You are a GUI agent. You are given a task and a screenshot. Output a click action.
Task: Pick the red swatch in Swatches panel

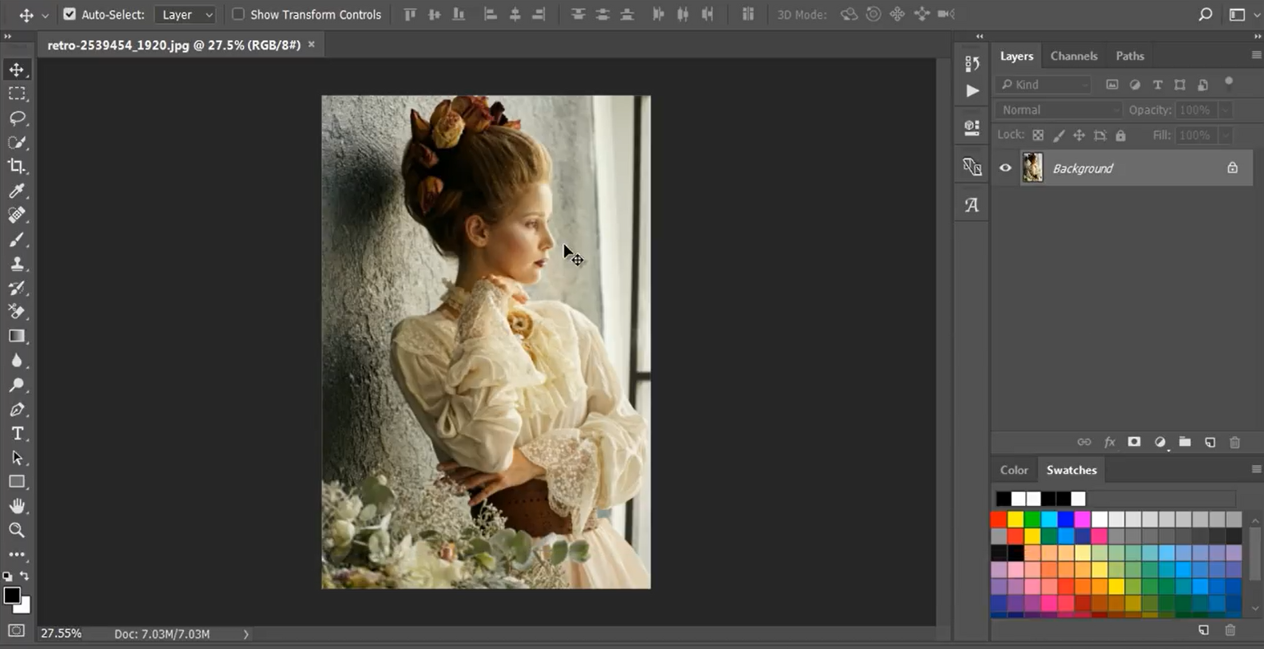coord(999,519)
